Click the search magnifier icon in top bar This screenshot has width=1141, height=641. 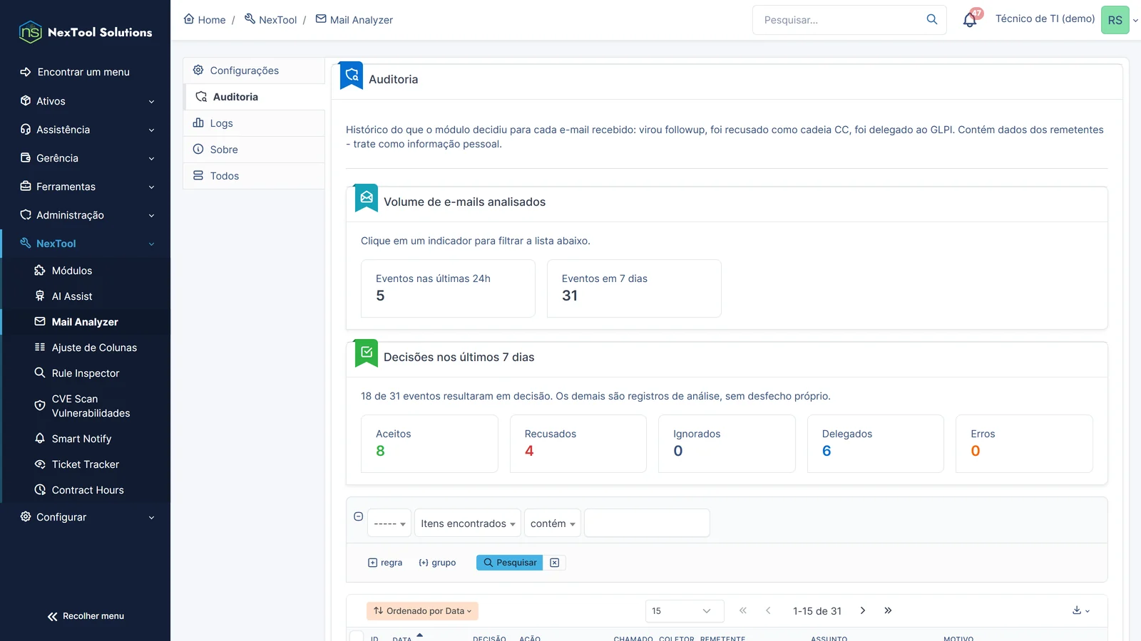pos(931,20)
